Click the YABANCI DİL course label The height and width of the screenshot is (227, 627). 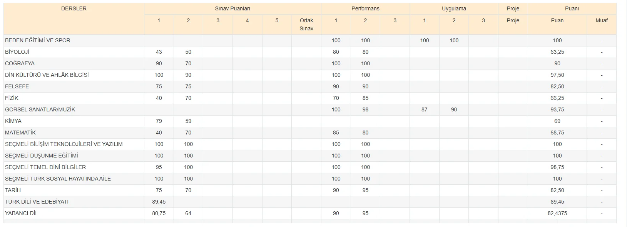(x=22, y=213)
